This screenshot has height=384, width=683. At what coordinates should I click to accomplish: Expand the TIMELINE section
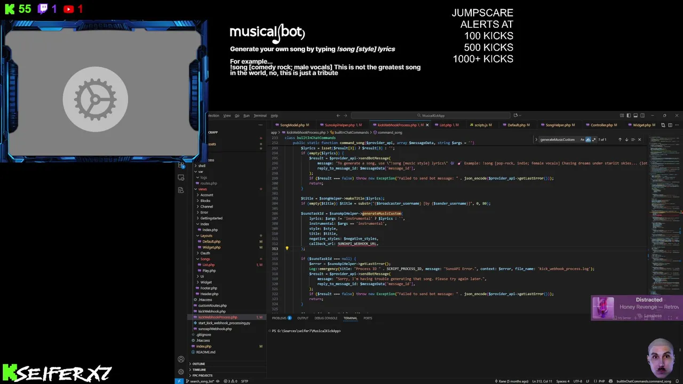(x=199, y=370)
